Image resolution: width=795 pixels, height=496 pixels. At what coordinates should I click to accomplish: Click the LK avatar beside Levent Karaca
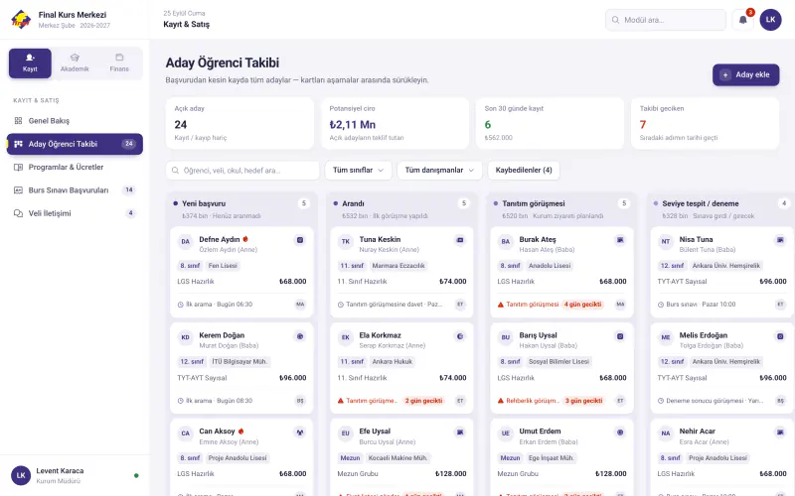[21, 475]
